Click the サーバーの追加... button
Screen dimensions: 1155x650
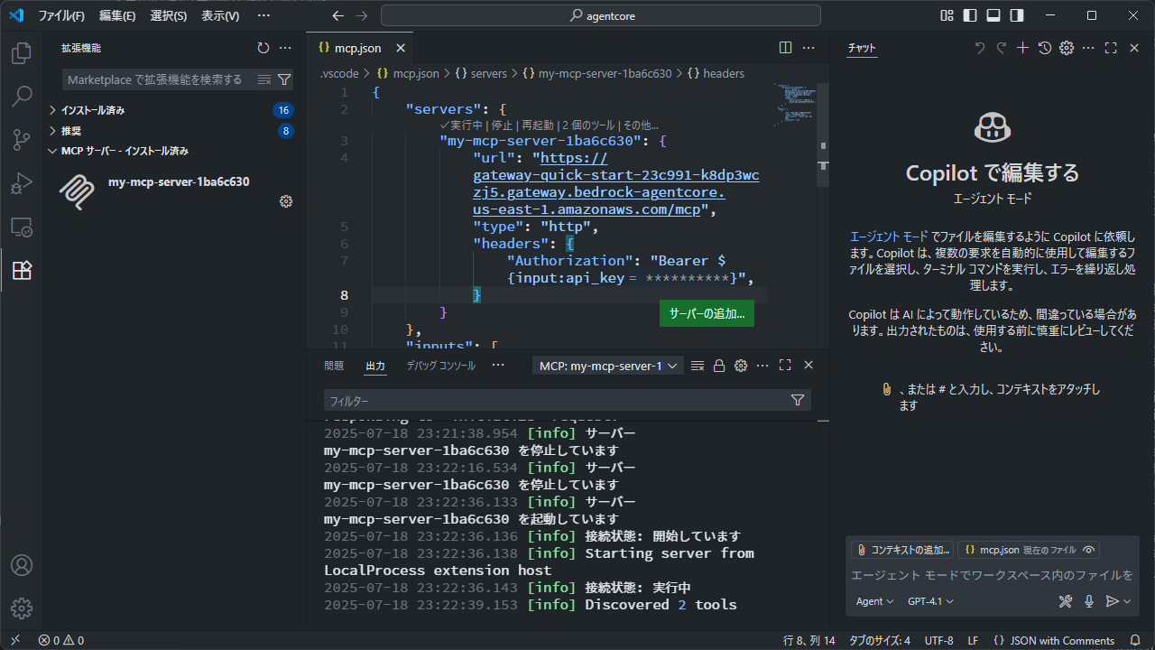[707, 314]
